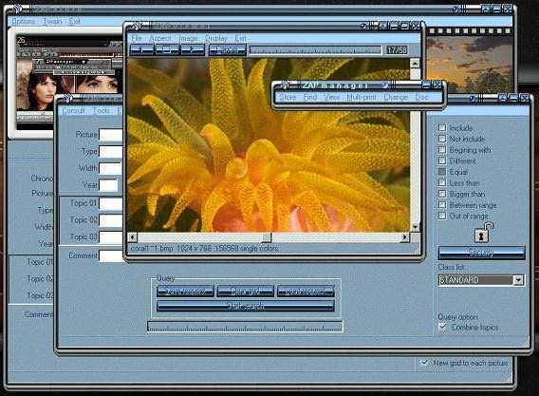
Task: Click Exit in the viewer window's menu bar
Action: tap(240, 38)
